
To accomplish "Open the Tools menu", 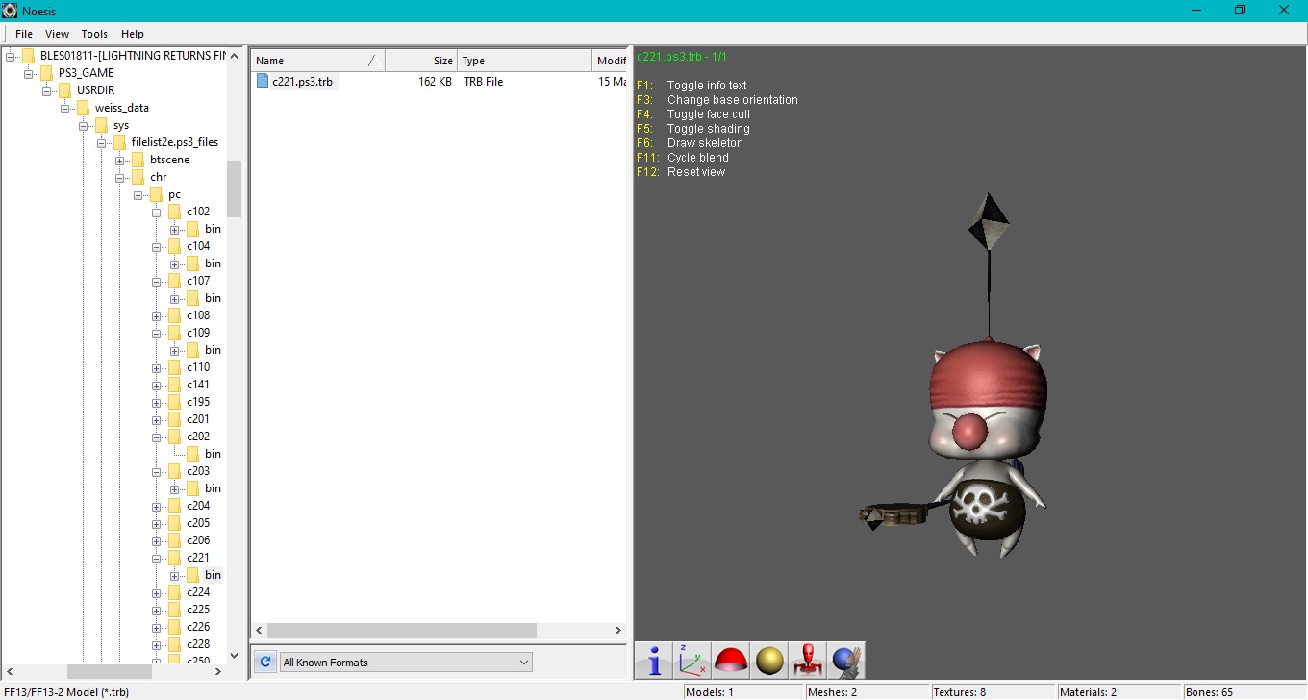I will click(x=94, y=34).
